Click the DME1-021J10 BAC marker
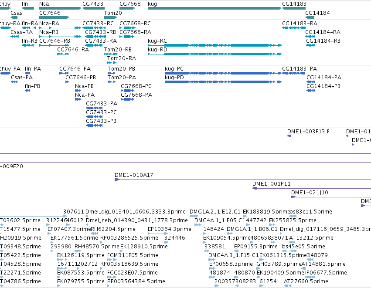The height and width of the screenshot is (288, 371). (293, 197)
